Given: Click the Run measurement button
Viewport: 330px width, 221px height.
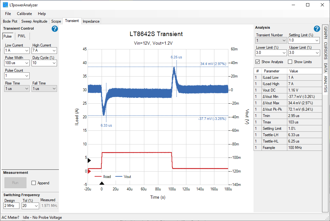Looking at the screenshot, I should pos(15,183).
